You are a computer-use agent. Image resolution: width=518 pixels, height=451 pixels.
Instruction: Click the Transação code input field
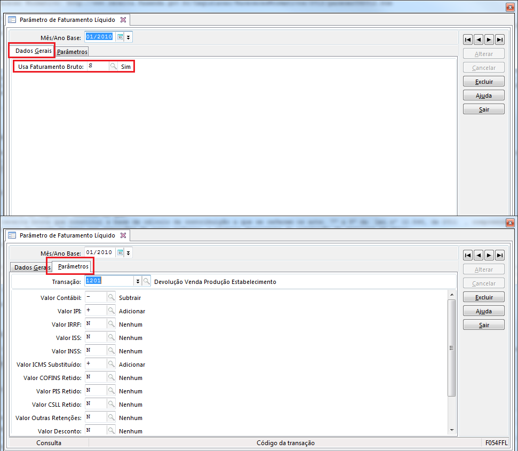[x=109, y=281]
